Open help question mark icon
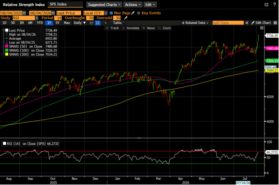This screenshot has height=185, width=279. [275, 5]
